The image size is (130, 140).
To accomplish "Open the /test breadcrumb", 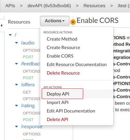I will 124,6.
